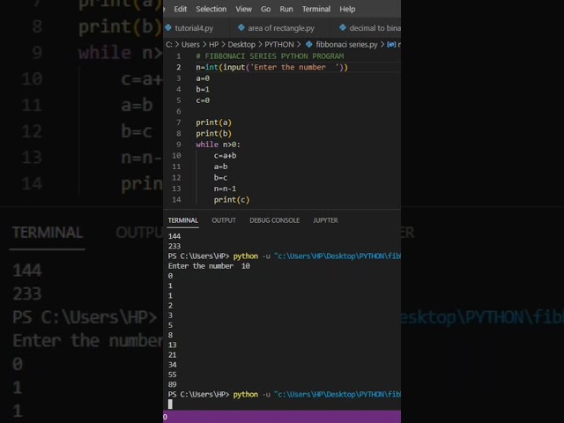Select the JUPYTER panel tab

pyautogui.click(x=325, y=220)
